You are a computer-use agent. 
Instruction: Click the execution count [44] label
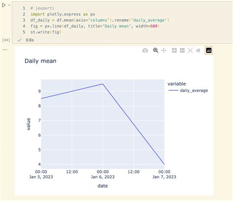pos(6,40)
